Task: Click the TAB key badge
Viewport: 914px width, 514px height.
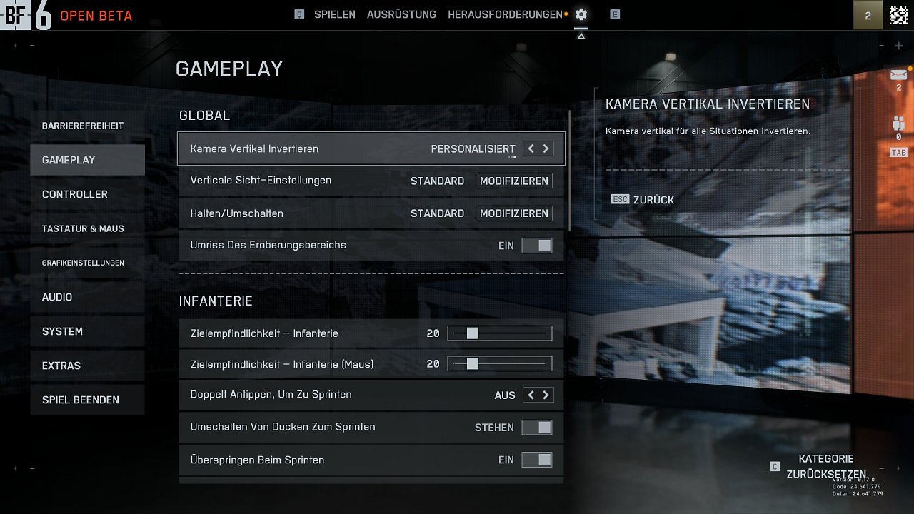Action: (898, 153)
